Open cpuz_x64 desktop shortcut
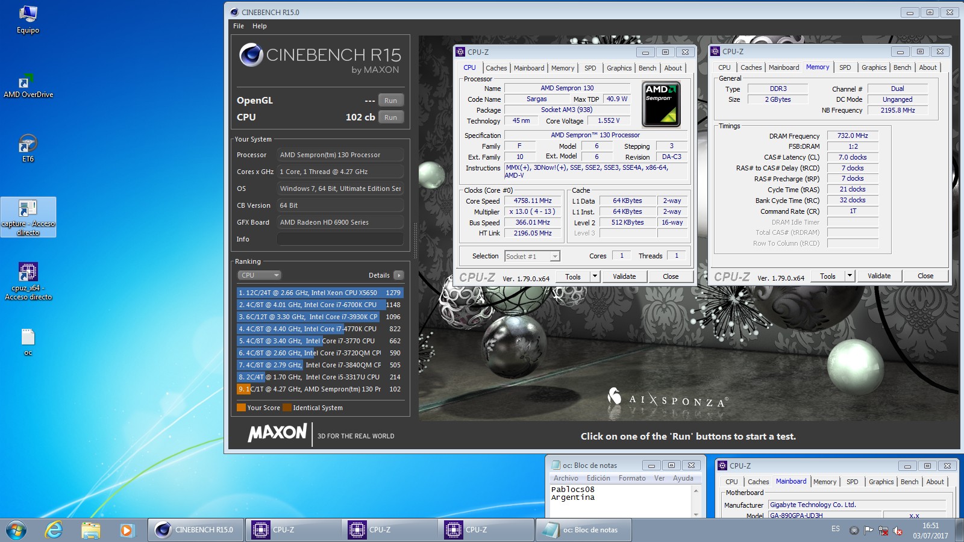The image size is (964, 542). [28, 281]
